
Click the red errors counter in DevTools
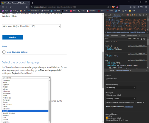tap(128, 15)
